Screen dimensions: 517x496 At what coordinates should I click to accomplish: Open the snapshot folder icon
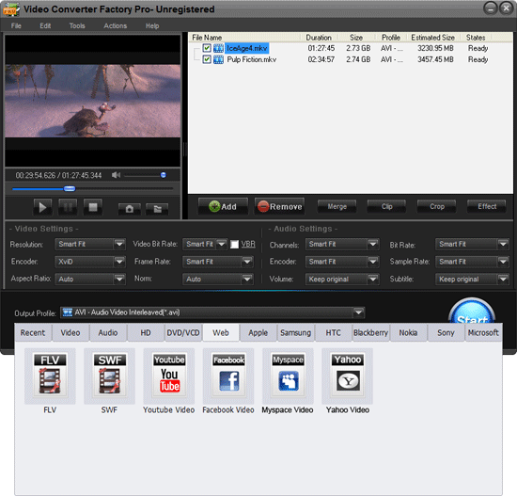click(157, 209)
